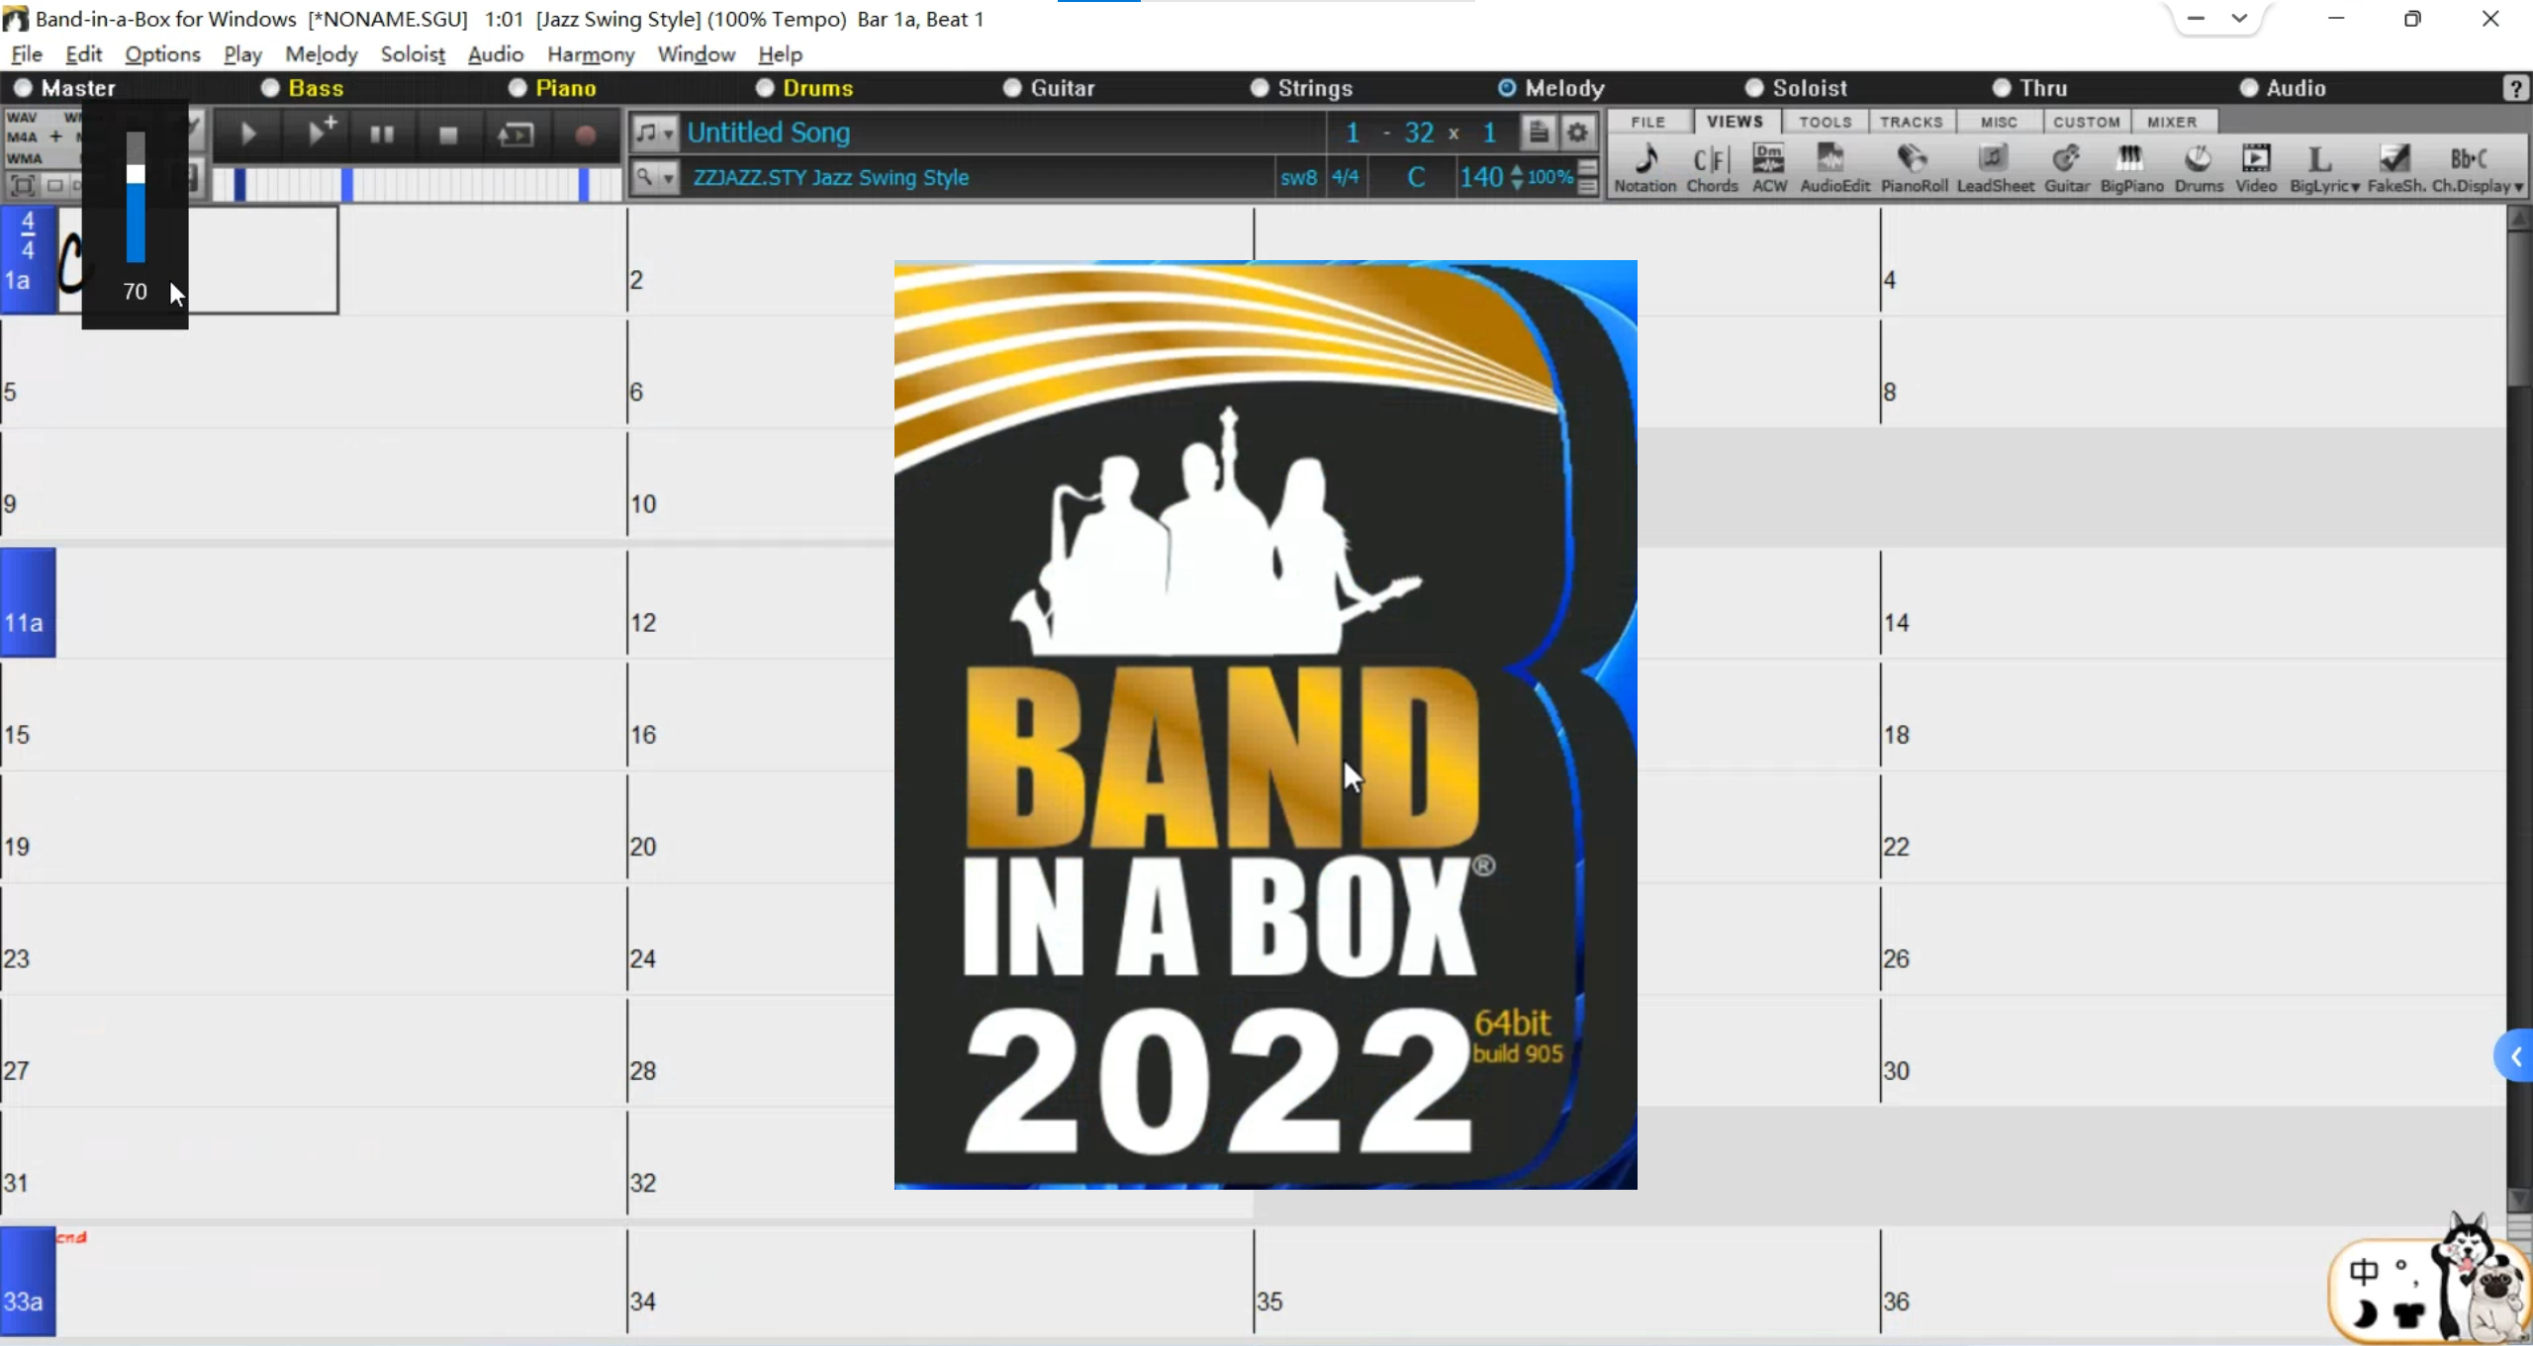Pause playback with the pause button
This screenshot has height=1346, width=2533.
point(382,134)
